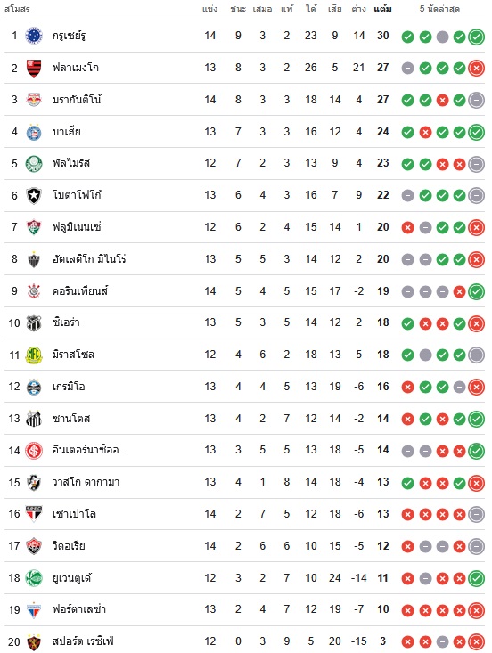Click the Mirassol yellow crest icon
Screen dimensions: 492x653
(34, 355)
